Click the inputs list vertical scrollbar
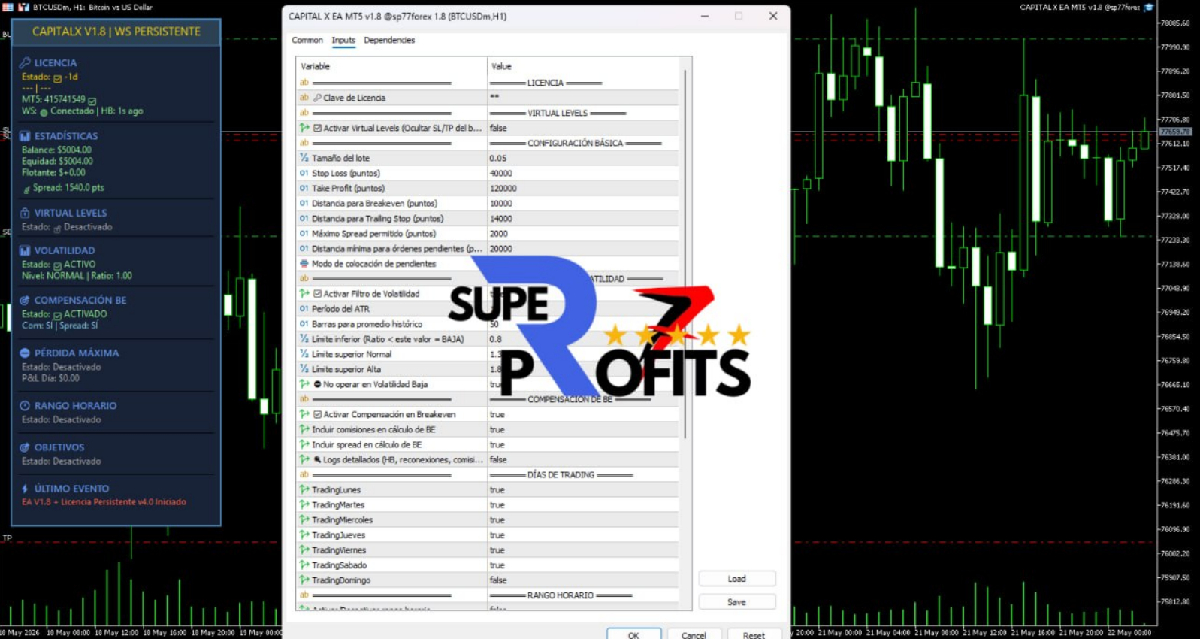The width and height of the screenshot is (1200, 639). (685, 254)
